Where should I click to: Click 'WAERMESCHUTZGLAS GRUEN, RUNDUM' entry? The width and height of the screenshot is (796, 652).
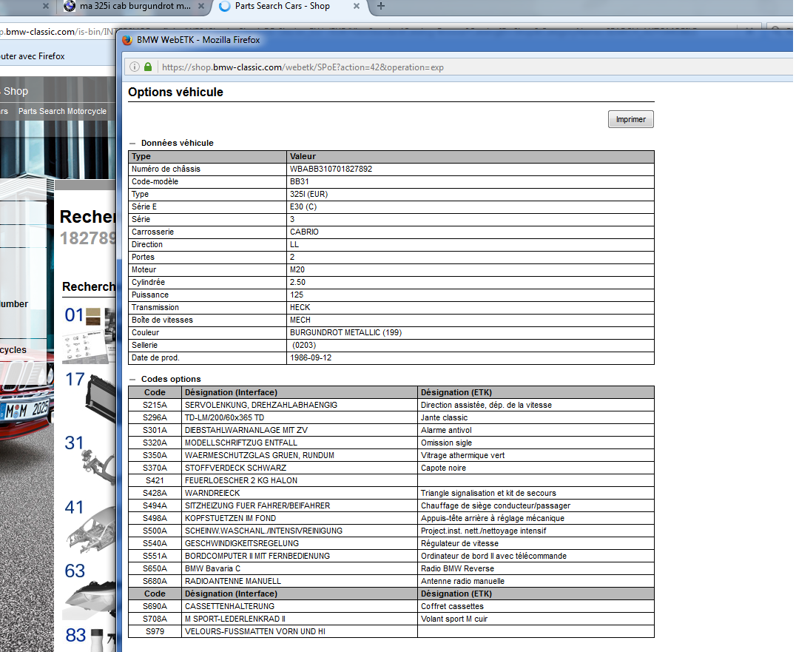click(260, 455)
